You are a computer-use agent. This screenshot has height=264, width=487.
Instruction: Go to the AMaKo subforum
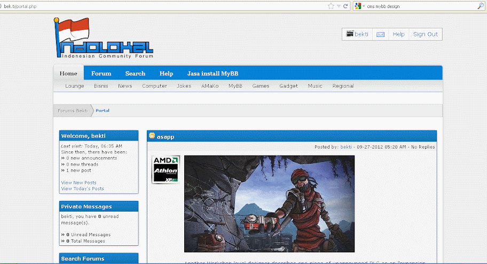[210, 86]
